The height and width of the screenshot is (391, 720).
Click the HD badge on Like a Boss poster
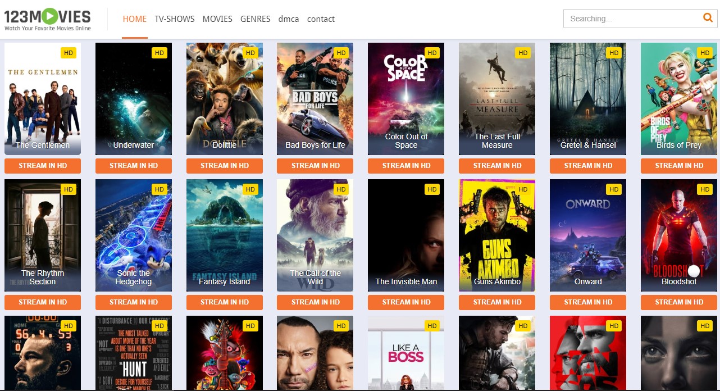click(432, 326)
